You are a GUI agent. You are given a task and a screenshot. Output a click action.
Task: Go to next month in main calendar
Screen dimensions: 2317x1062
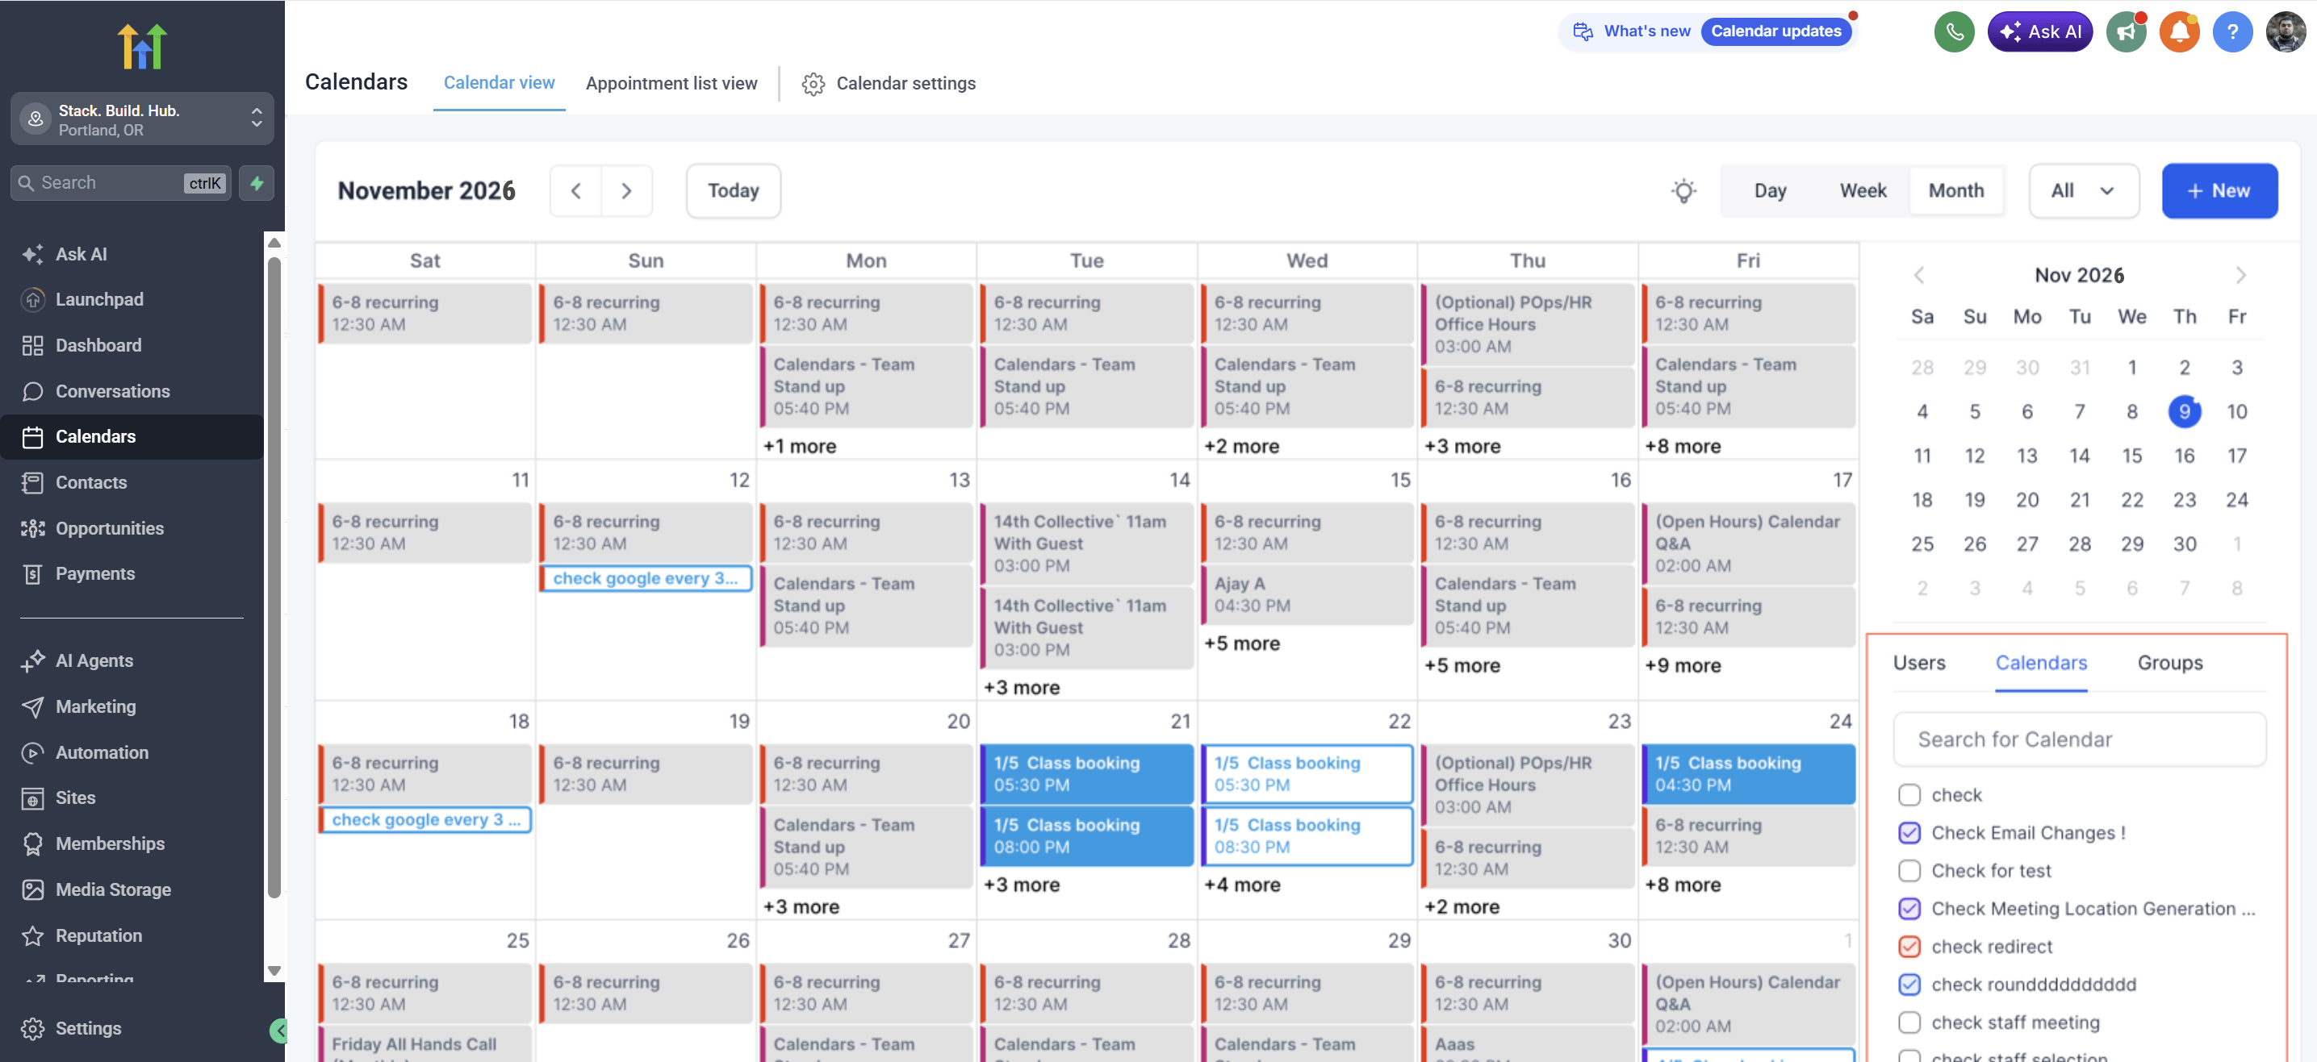pyautogui.click(x=627, y=190)
